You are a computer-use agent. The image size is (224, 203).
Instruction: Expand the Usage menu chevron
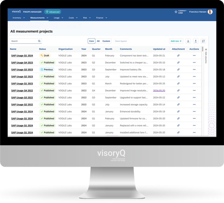[62, 18]
